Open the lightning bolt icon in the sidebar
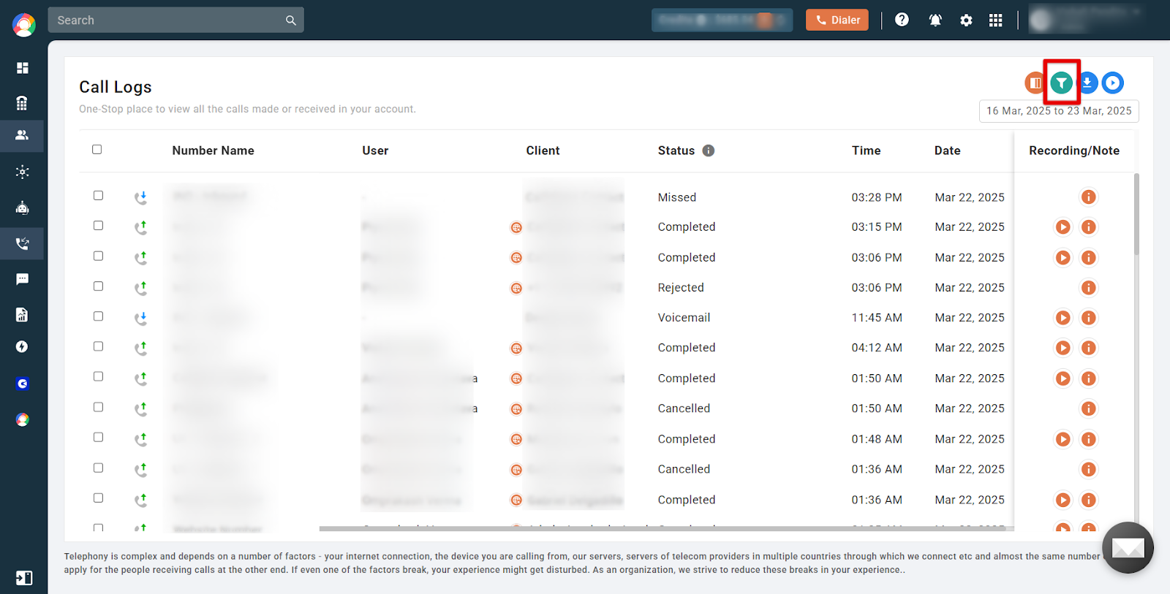Image resolution: width=1170 pixels, height=594 pixels. point(22,346)
